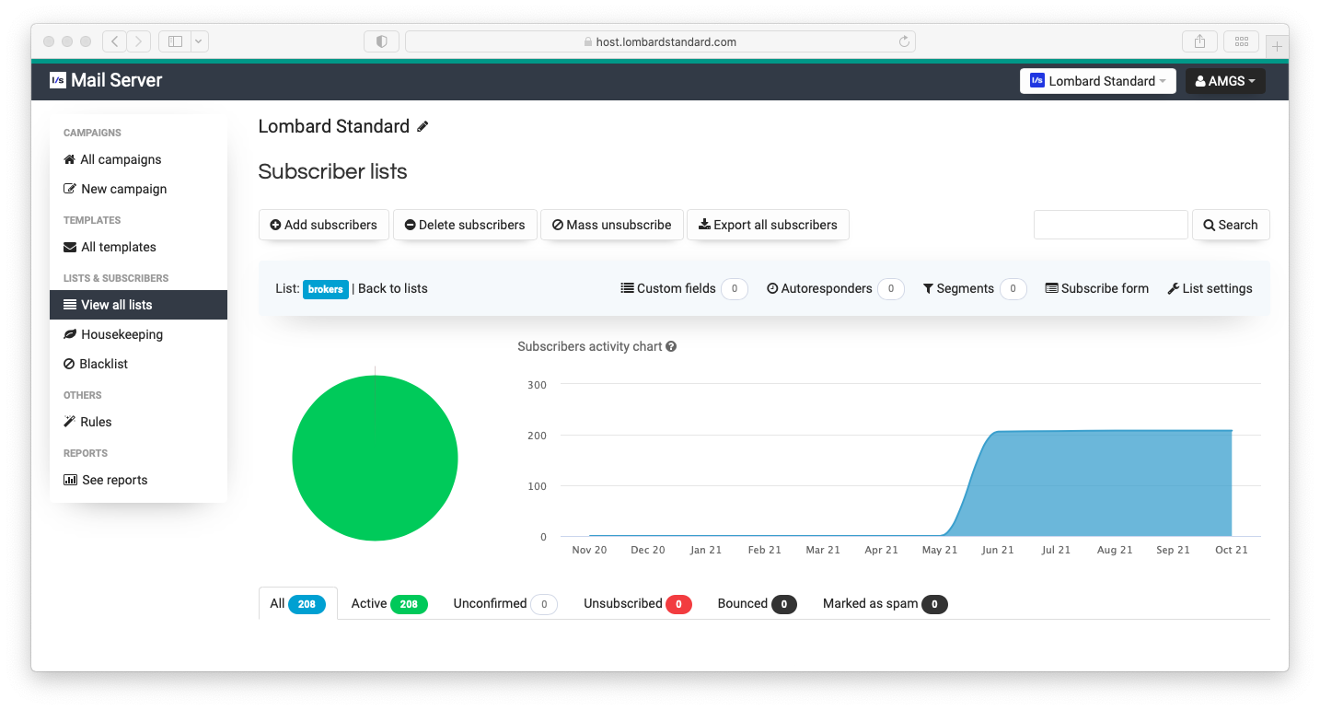Click the Safari share icon
Screen dimensions: 1320x710
pos(1199,41)
